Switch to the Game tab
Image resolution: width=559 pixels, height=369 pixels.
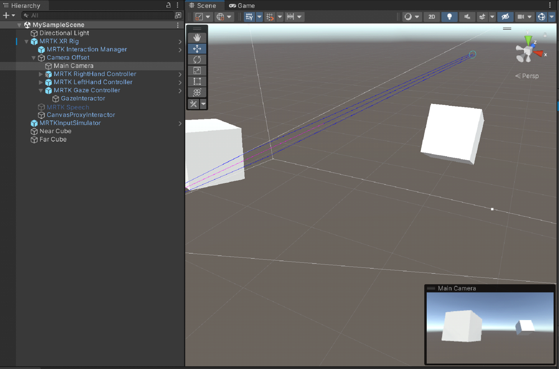tap(242, 5)
